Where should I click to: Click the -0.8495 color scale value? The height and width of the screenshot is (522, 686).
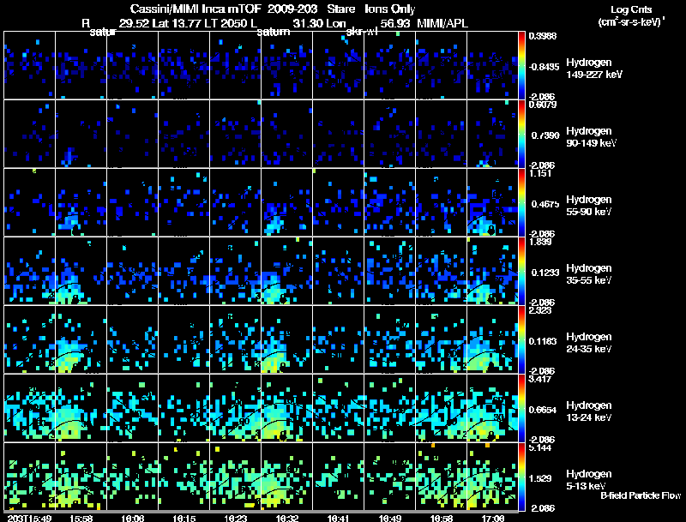click(x=544, y=67)
